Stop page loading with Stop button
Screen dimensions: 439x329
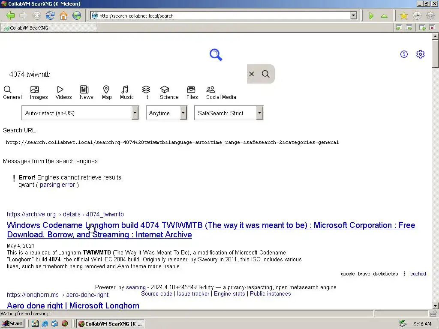tap(37, 15)
